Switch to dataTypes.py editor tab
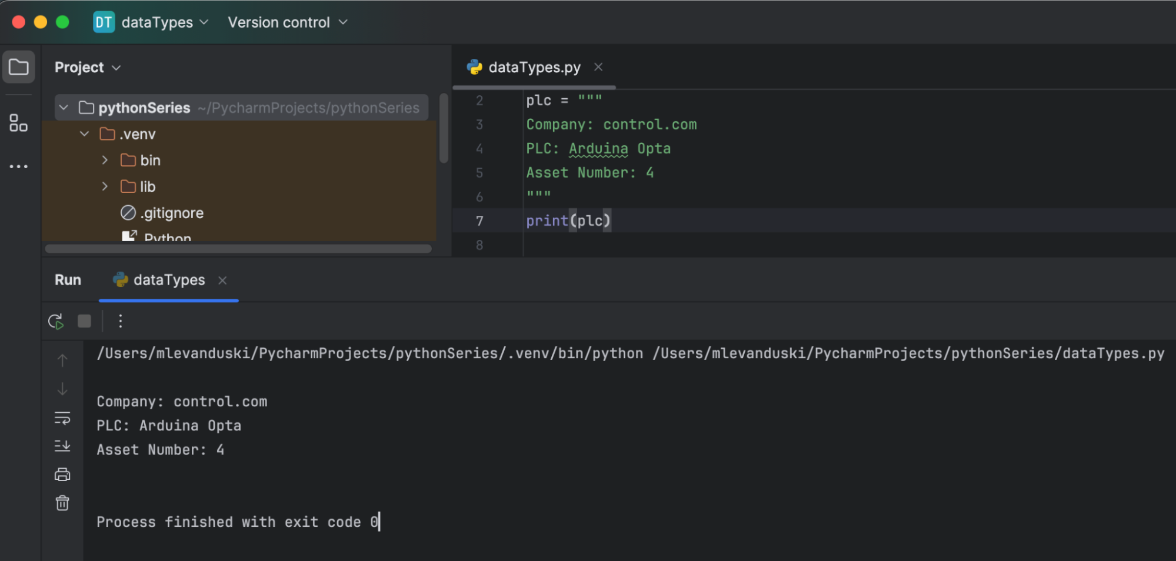 click(x=535, y=67)
